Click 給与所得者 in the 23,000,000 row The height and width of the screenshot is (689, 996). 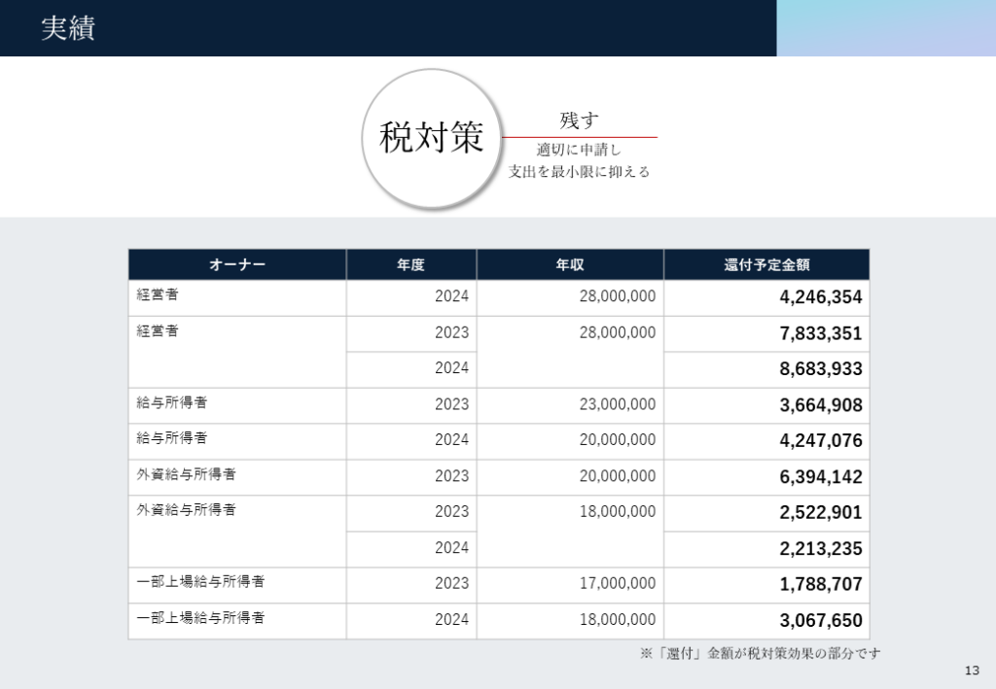tap(171, 402)
